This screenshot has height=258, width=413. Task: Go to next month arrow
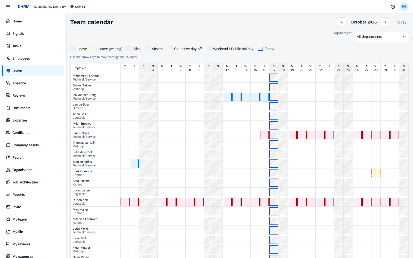click(385, 22)
